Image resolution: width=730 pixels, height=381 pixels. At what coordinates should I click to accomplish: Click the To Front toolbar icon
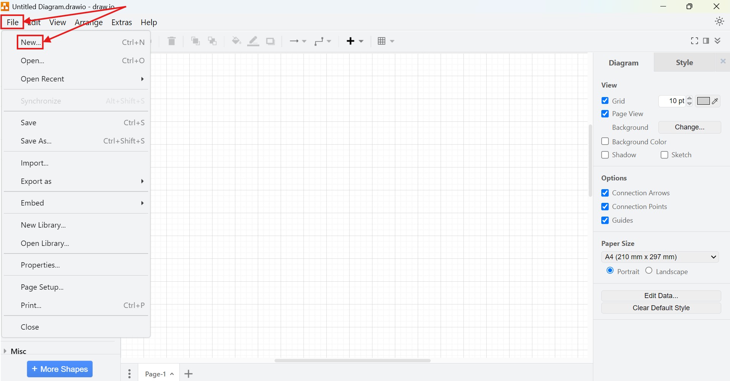pos(195,41)
